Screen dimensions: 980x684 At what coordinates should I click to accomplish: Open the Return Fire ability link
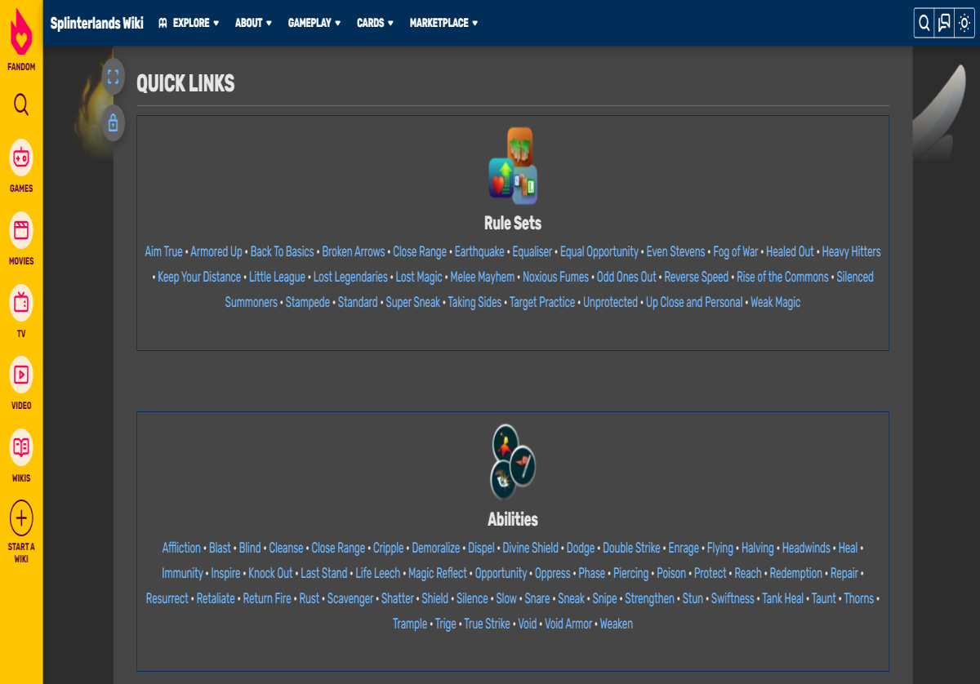(x=267, y=598)
